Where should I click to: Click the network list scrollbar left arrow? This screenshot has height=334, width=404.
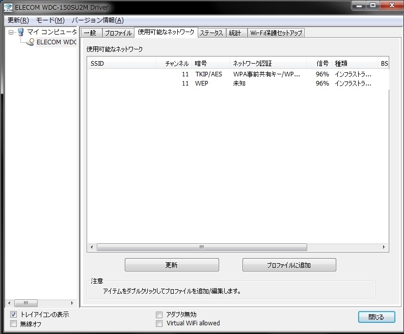point(92,247)
